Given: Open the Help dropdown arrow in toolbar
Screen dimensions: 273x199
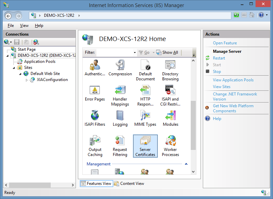Looking at the screenshot, I should (x=267, y=15).
